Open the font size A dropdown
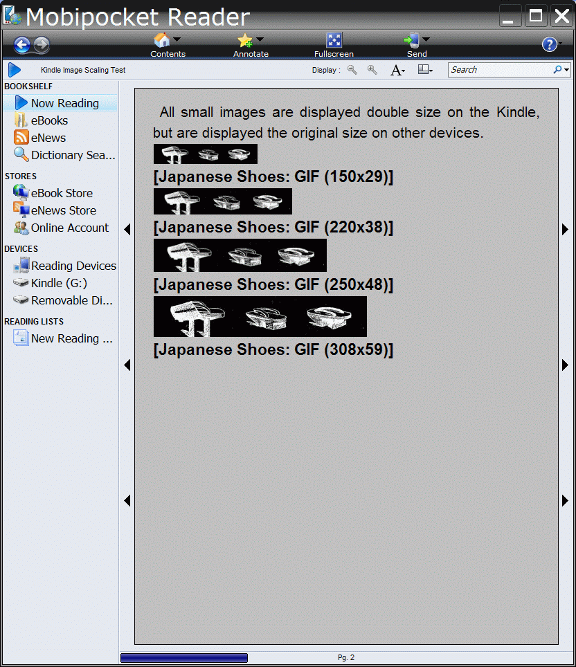 point(397,70)
